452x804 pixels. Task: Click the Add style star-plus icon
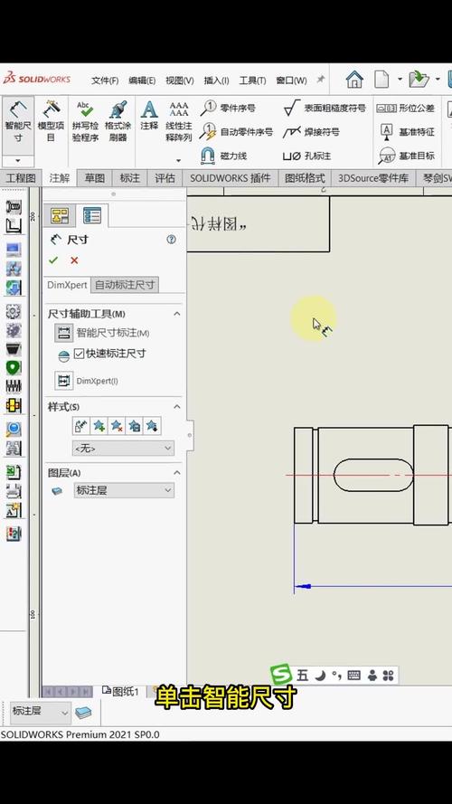click(99, 426)
